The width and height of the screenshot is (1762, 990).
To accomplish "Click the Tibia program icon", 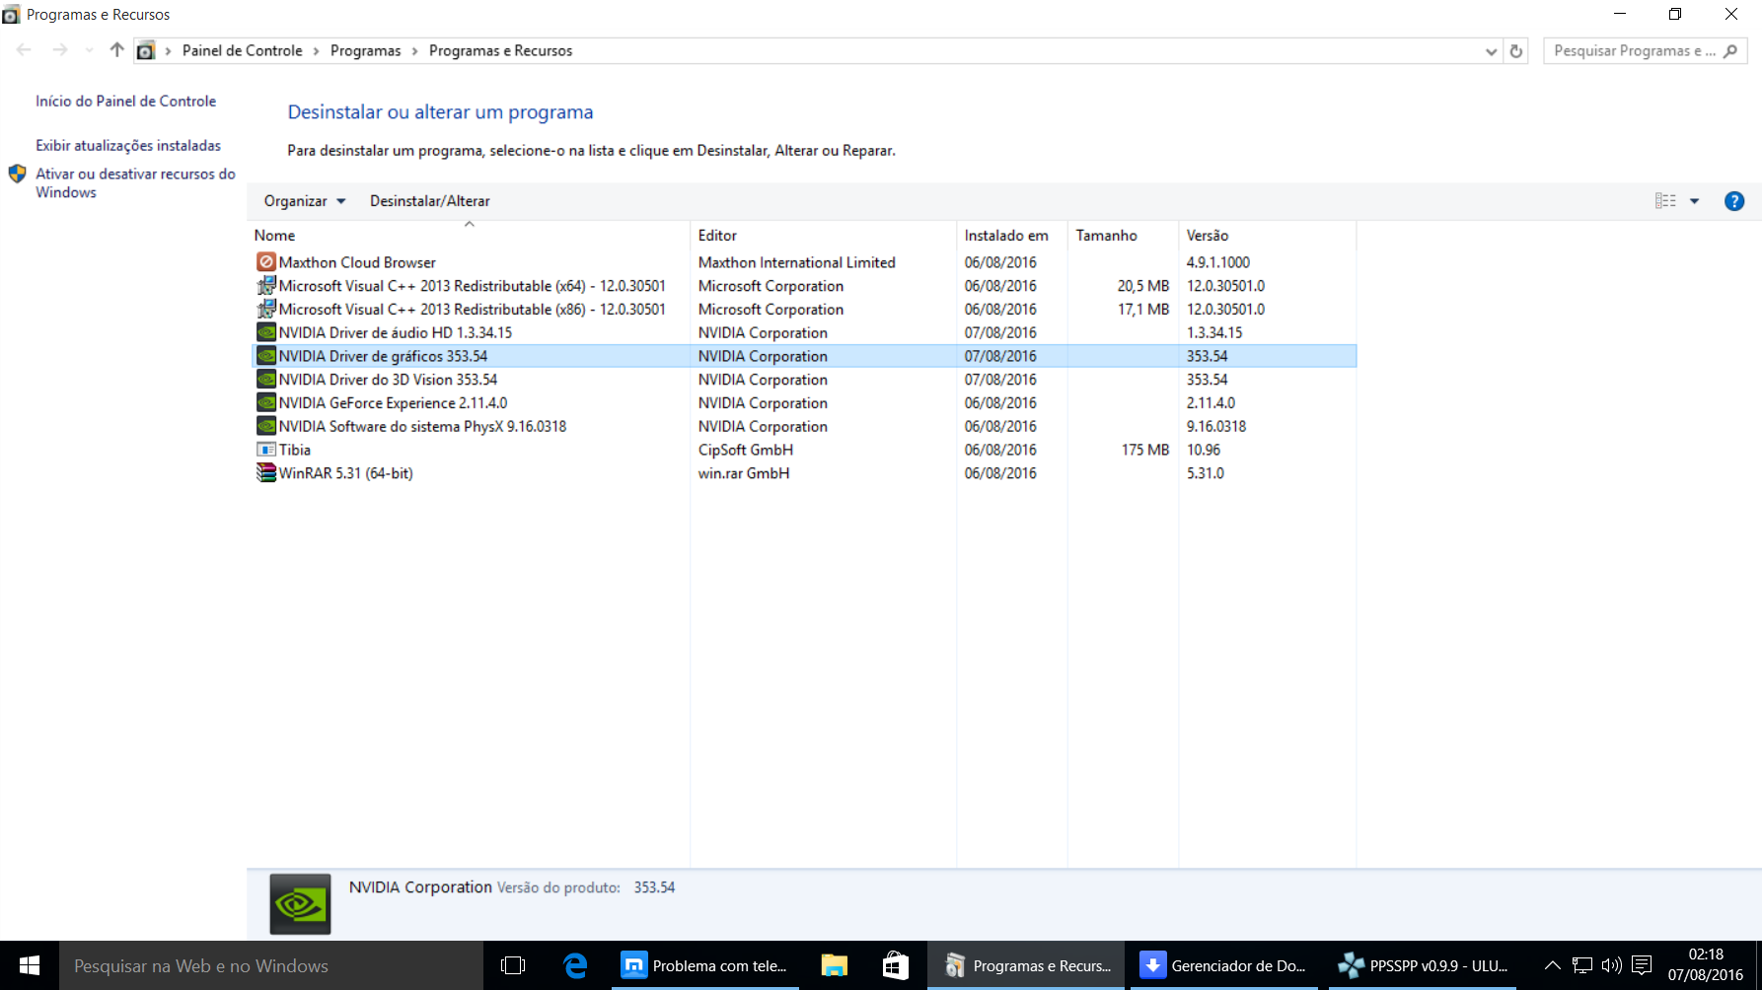I will (265, 450).
